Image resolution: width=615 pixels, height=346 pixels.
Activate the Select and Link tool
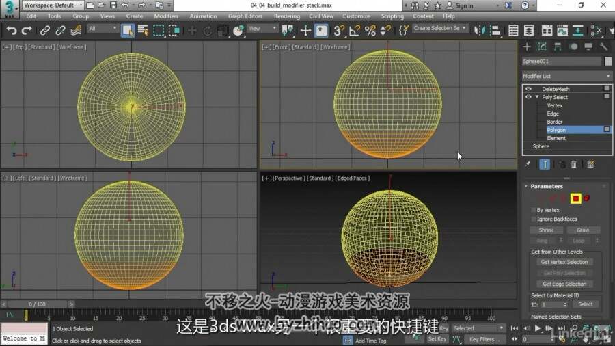[45, 30]
